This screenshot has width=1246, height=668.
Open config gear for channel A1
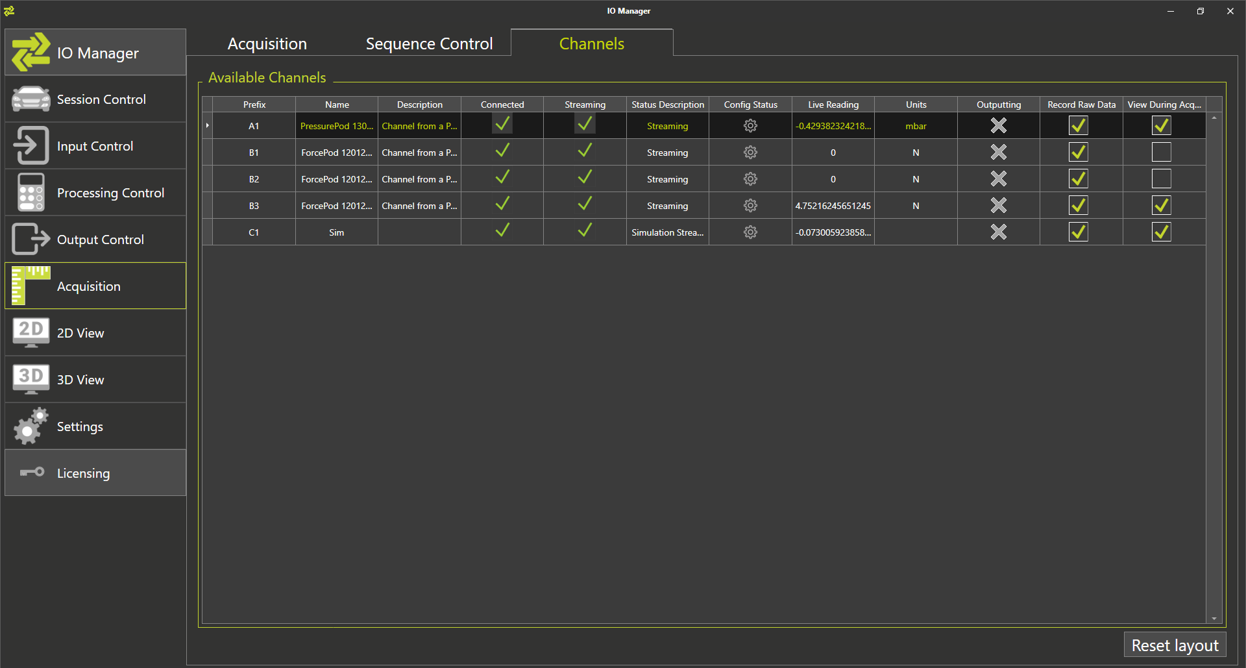click(750, 126)
